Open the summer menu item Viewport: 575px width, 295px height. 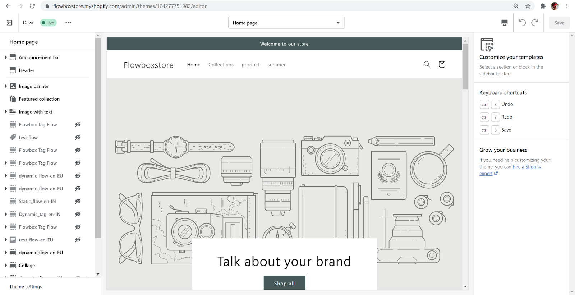coord(277,65)
